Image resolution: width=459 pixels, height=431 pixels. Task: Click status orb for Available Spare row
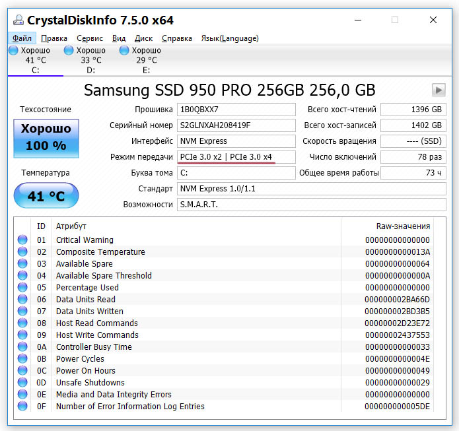tap(22, 263)
